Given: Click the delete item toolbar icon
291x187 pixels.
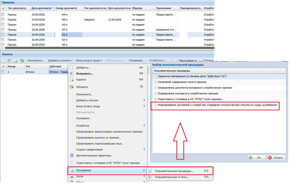Looking at the screenshot, I should click(x=15, y=60).
